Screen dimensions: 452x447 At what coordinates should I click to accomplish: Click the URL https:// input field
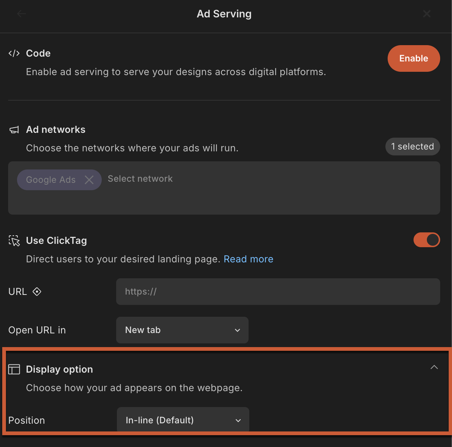(278, 292)
